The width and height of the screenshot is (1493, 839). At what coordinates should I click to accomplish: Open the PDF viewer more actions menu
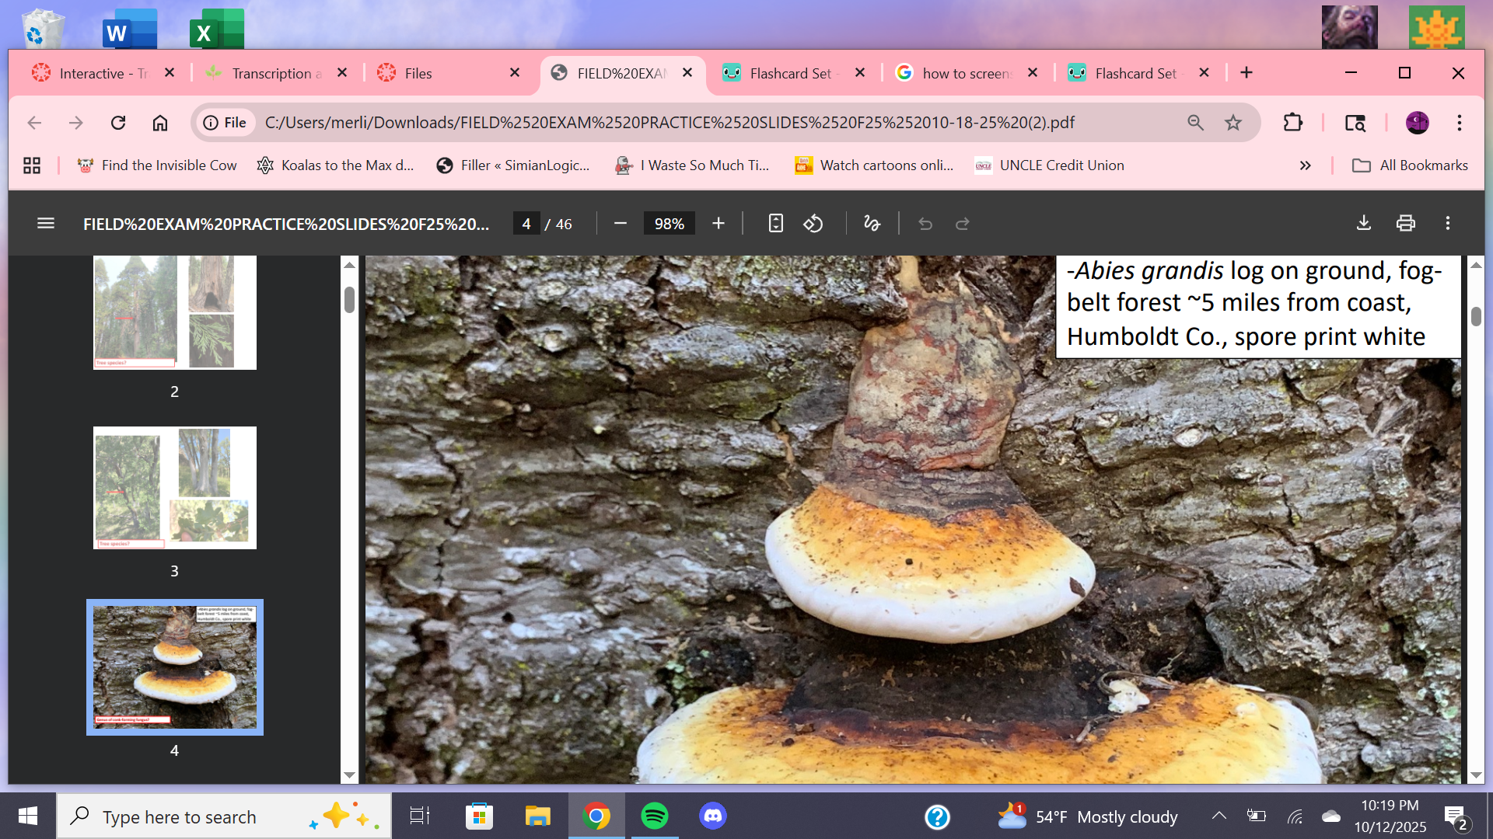point(1447,224)
